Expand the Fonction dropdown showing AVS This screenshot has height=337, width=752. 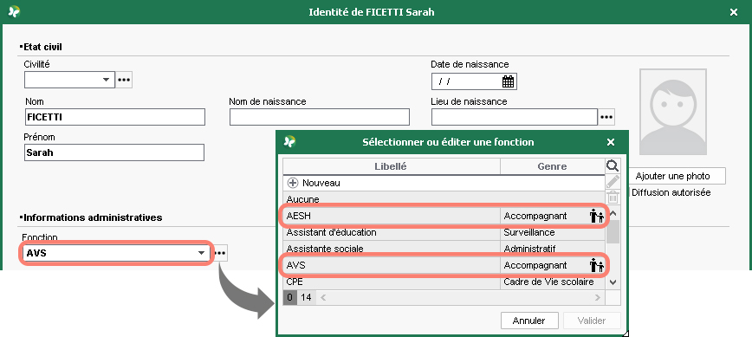click(x=201, y=253)
